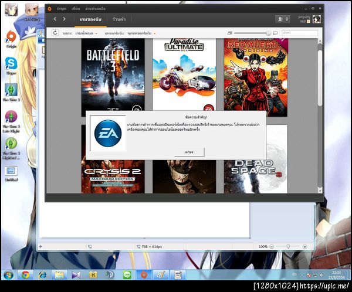Open the Skype desktop shortcut
The height and width of the screenshot is (292, 352).
[x=11, y=66]
